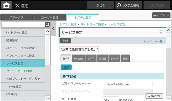Switch to the SNTP tab
Viewport: 172px width, 101px height.
[x=91, y=58]
